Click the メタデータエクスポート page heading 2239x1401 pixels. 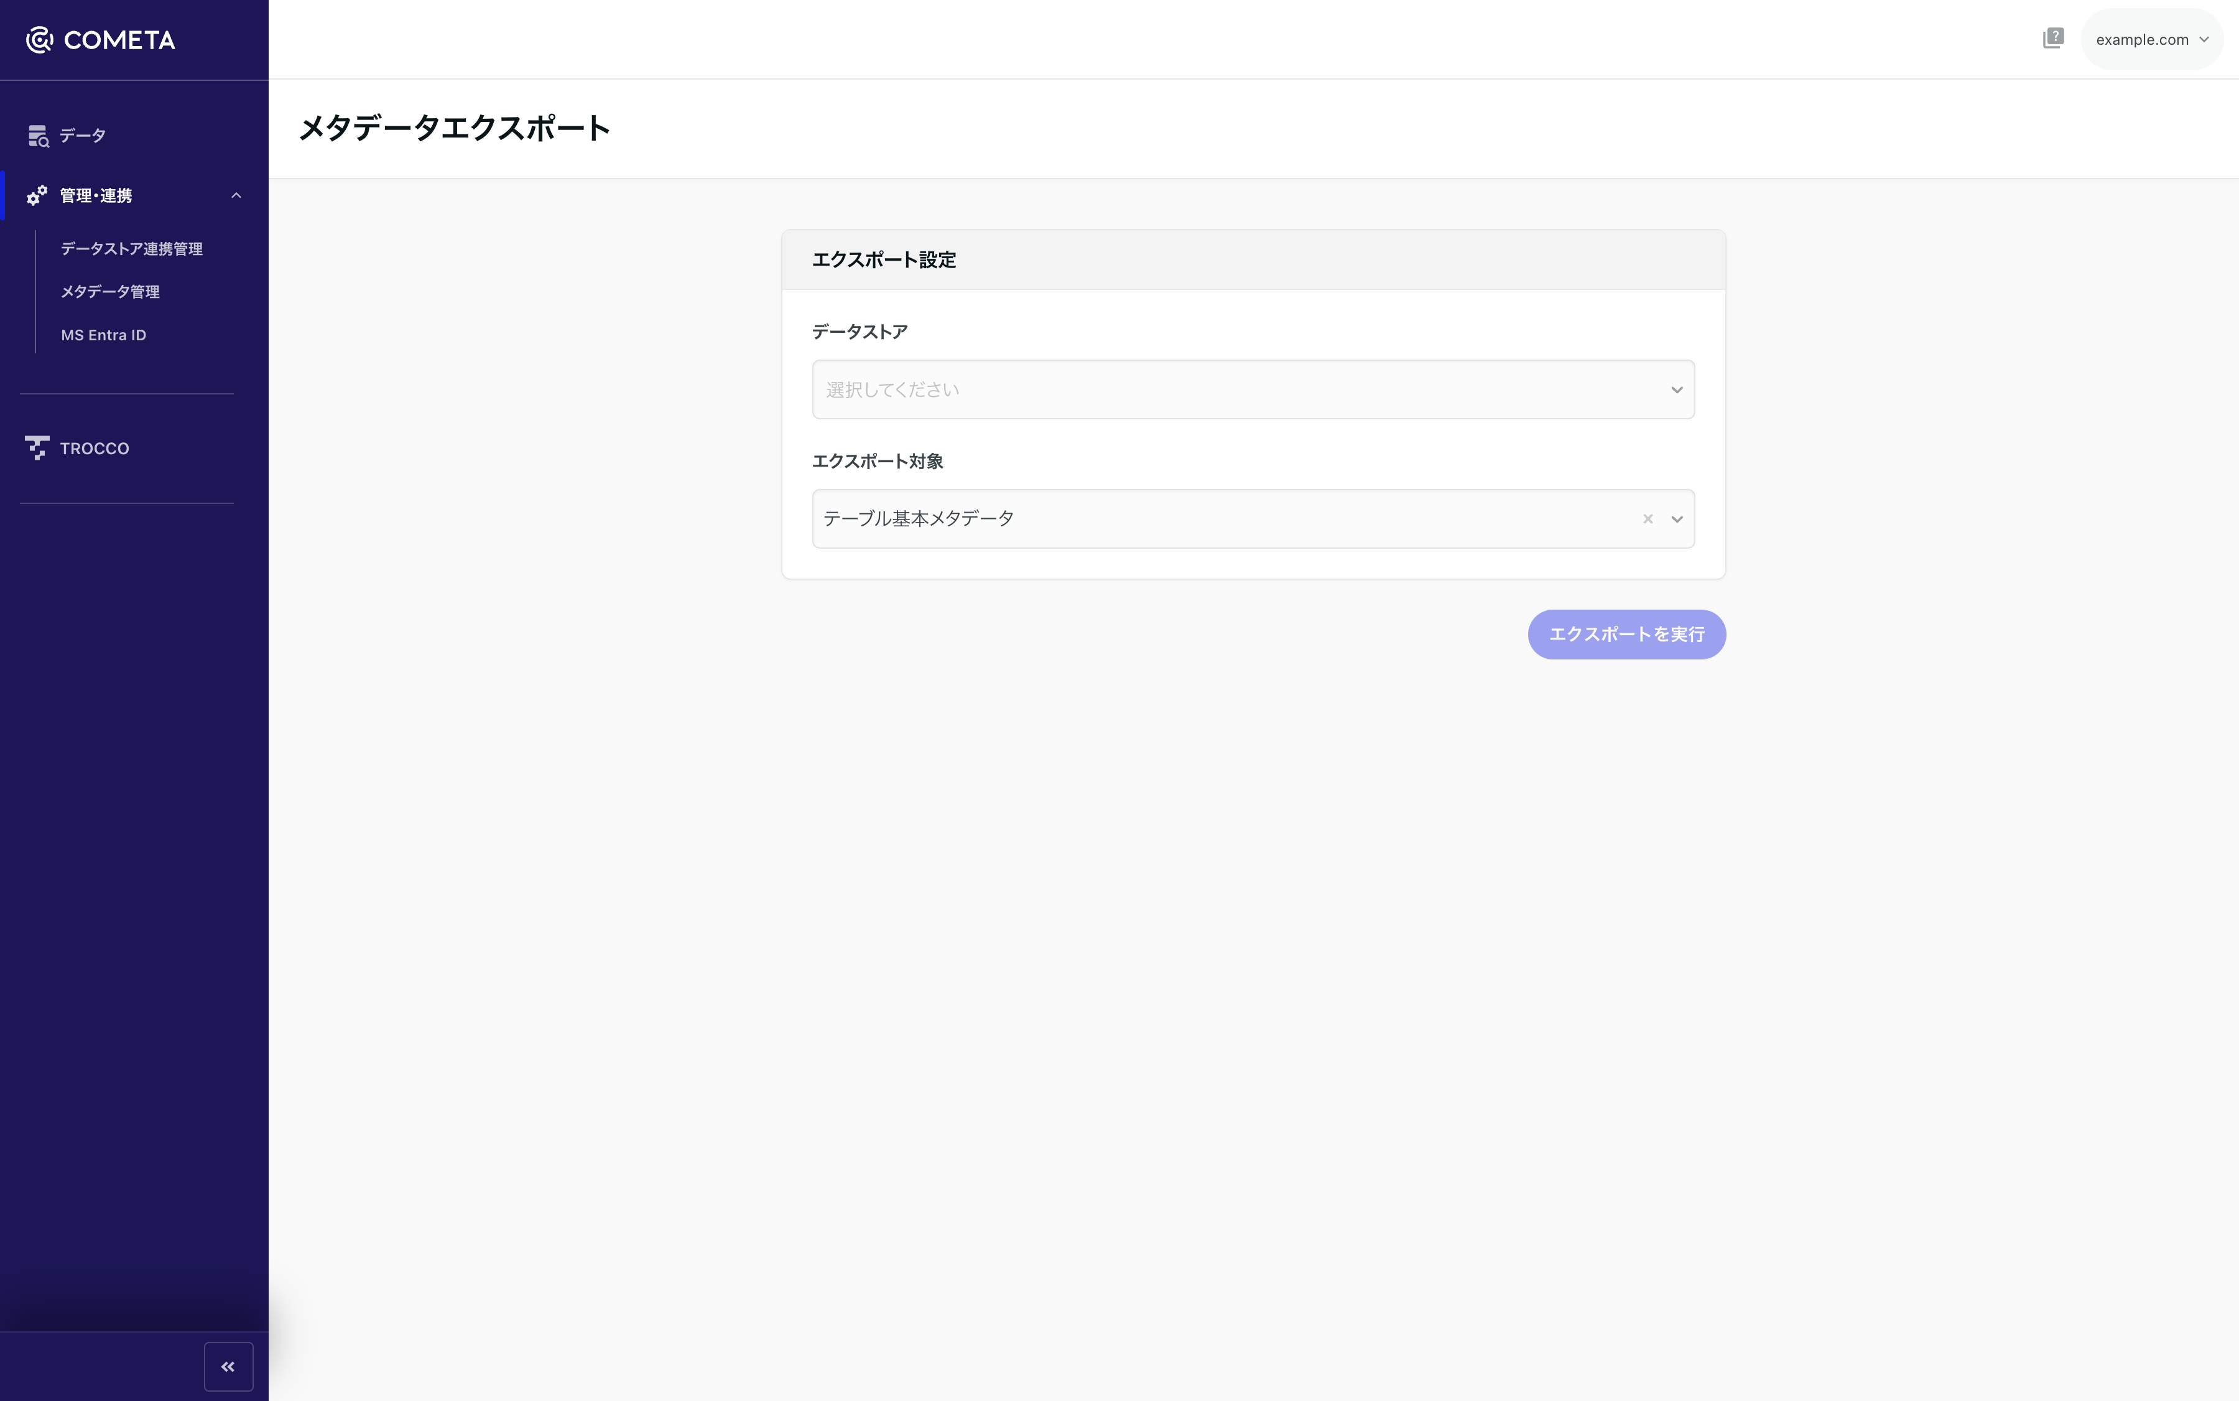[454, 128]
